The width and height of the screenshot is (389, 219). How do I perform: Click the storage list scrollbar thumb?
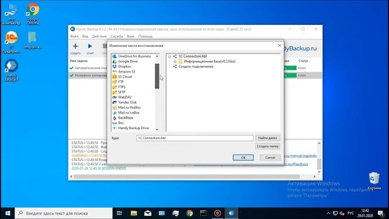(x=157, y=76)
